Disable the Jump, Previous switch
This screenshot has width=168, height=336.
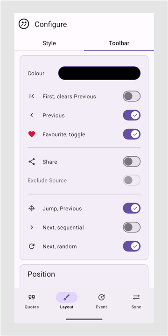coord(132,209)
